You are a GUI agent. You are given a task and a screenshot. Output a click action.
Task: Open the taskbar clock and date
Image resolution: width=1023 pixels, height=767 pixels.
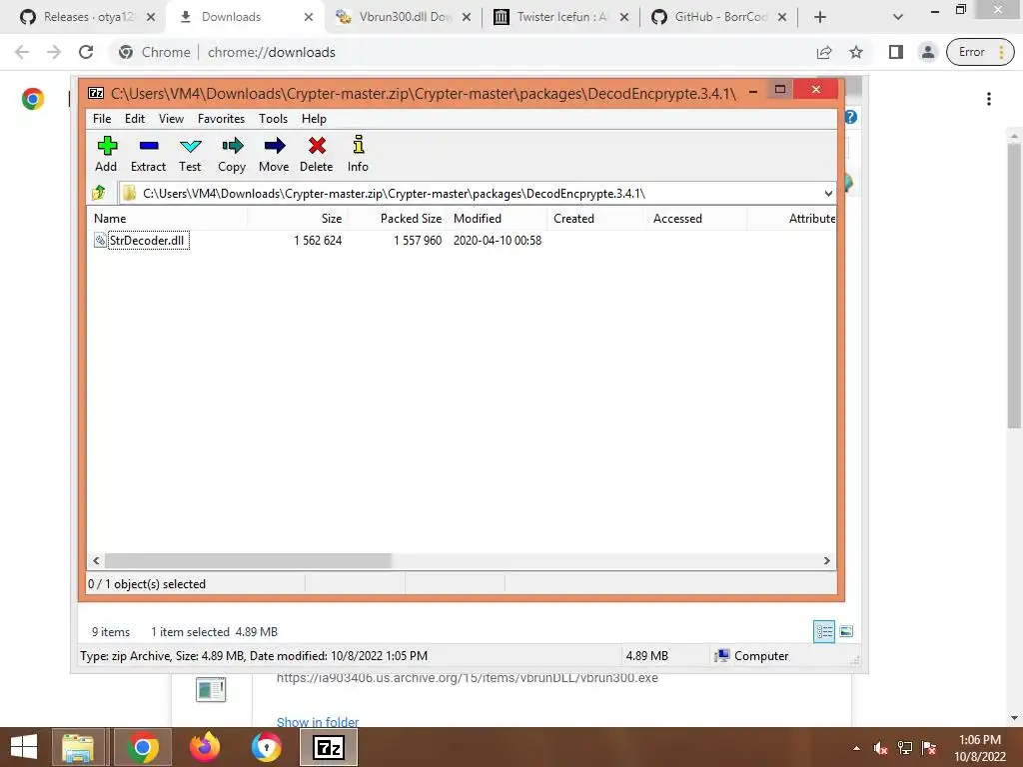click(x=980, y=748)
